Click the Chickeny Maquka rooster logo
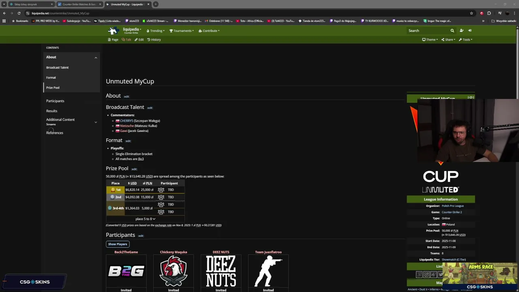 click(x=174, y=271)
